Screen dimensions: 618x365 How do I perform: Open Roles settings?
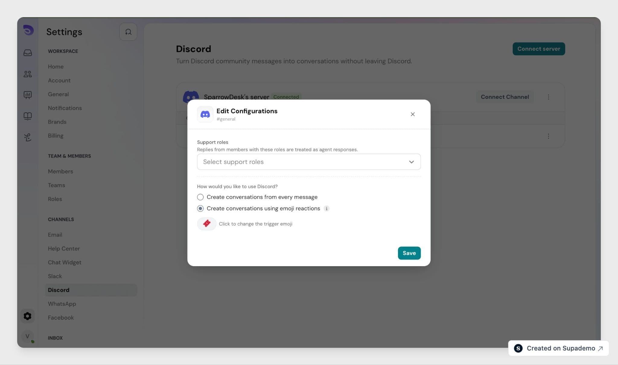[55, 199]
